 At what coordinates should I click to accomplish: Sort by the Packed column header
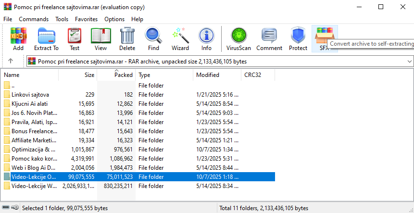pyautogui.click(x=116, y=75)
